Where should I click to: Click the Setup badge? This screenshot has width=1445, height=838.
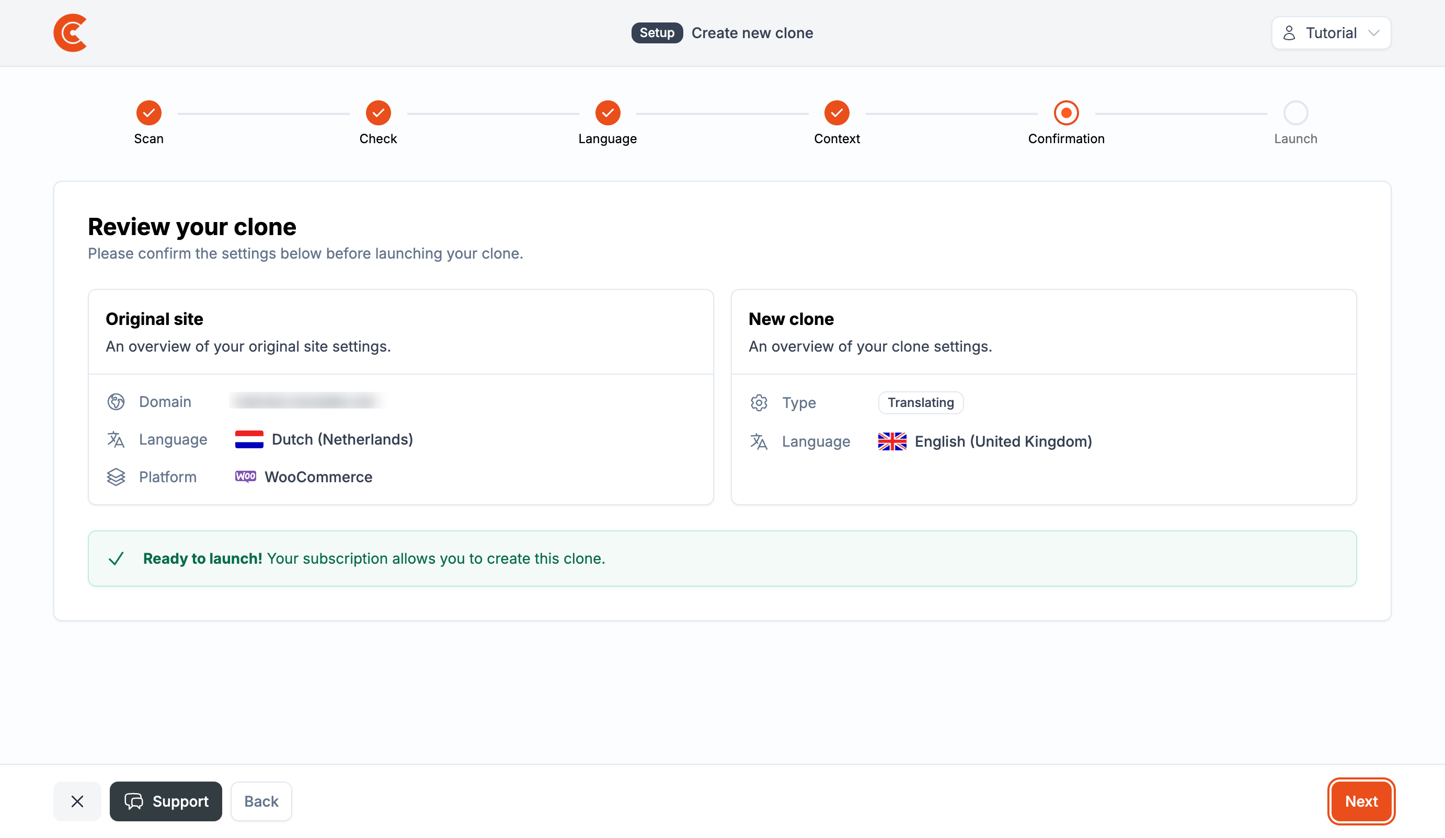(657, 33)
